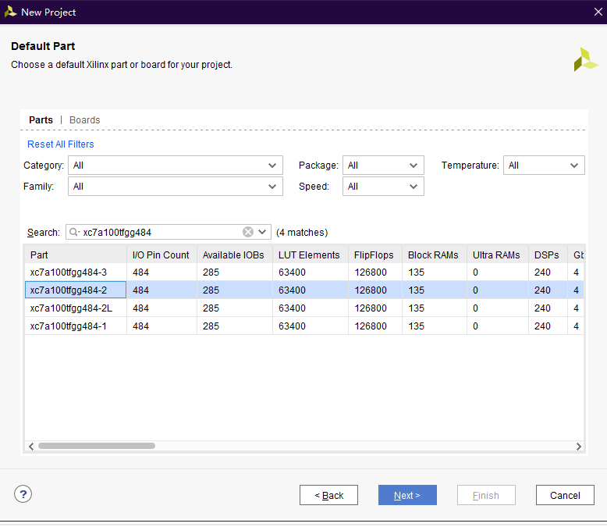Click Reset All Filters link

61,144
